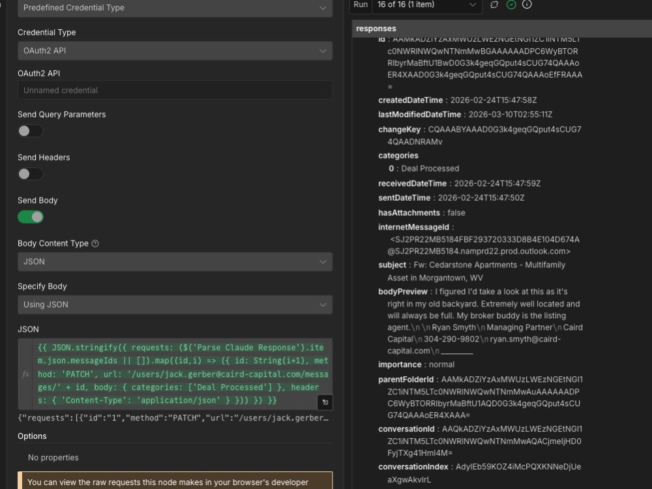This screenshot has height=489, width=652.
Task: Open the Body Content Type JSON dropdown
Action: click(x=175, y=262)
